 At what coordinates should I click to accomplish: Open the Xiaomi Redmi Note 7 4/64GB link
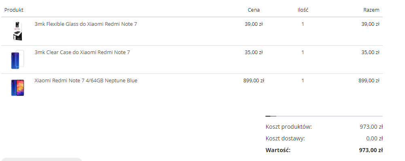(86, 81)
